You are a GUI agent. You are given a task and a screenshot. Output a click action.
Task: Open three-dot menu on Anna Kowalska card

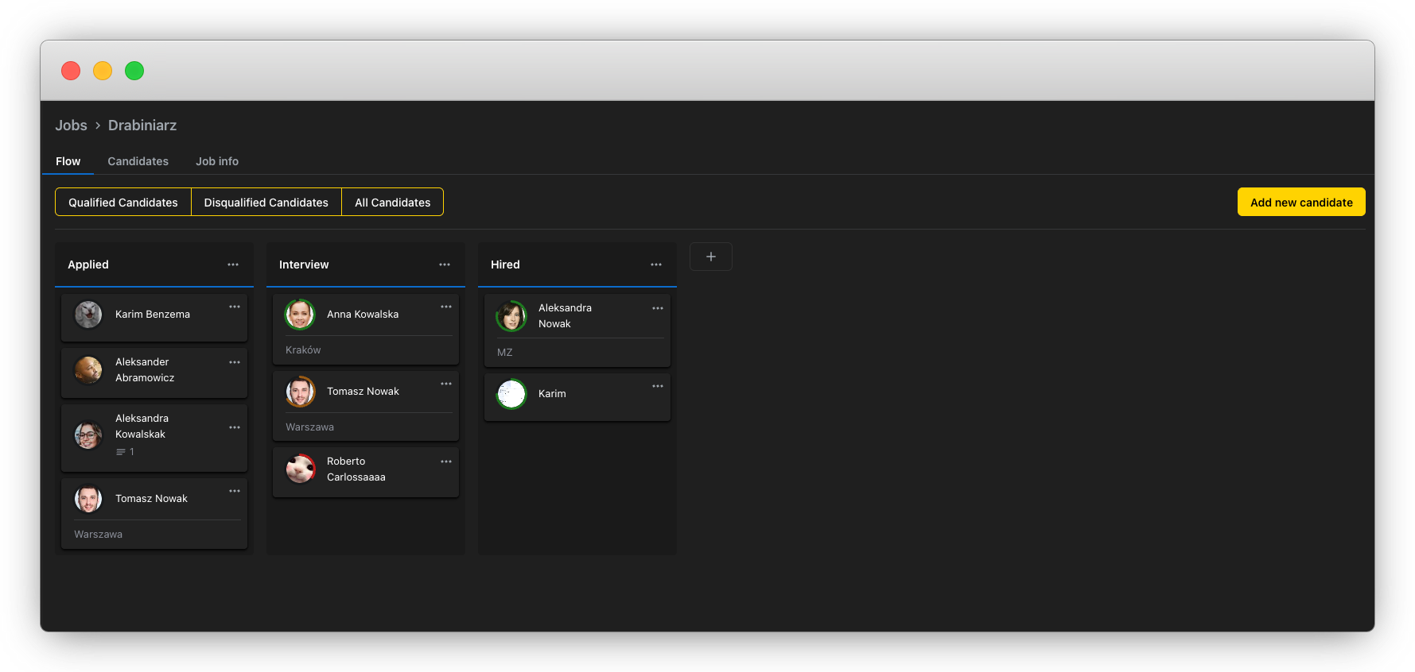coord(446,307)
